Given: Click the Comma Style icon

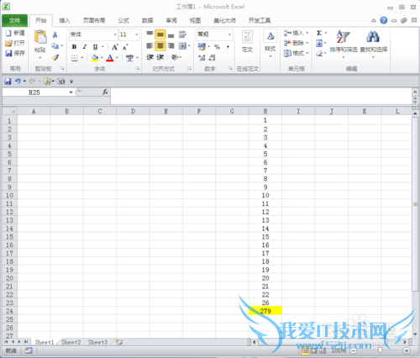Looking at the screenshot, I should click(x=228, y=47).
